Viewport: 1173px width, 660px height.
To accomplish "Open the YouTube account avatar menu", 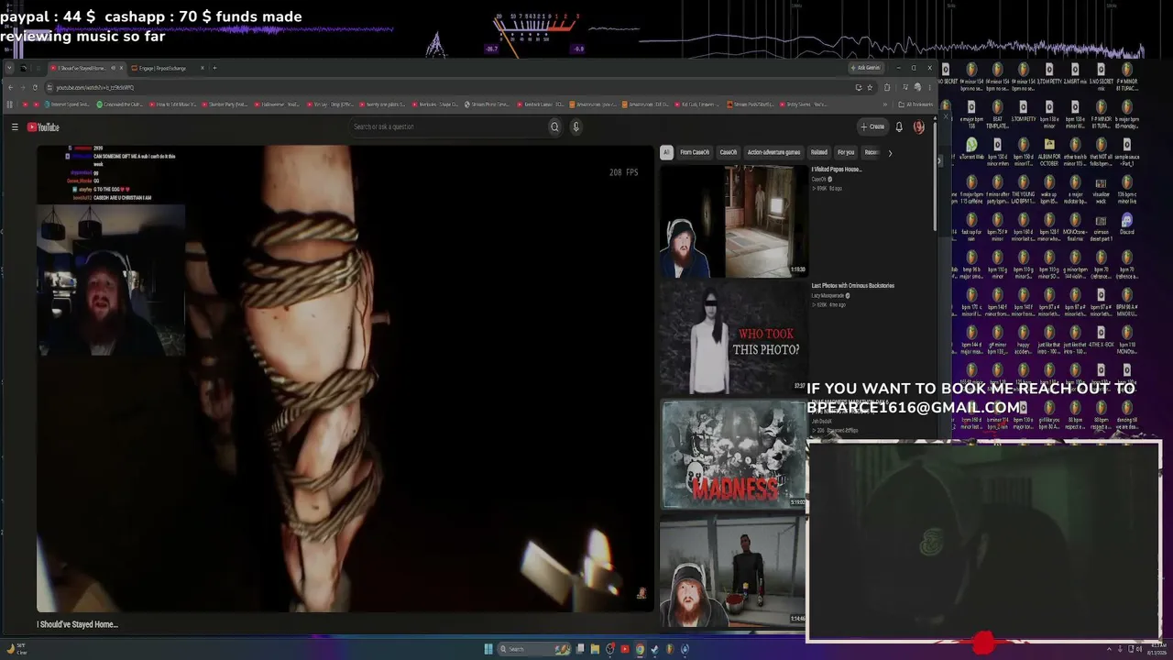I will pos(918,126).
